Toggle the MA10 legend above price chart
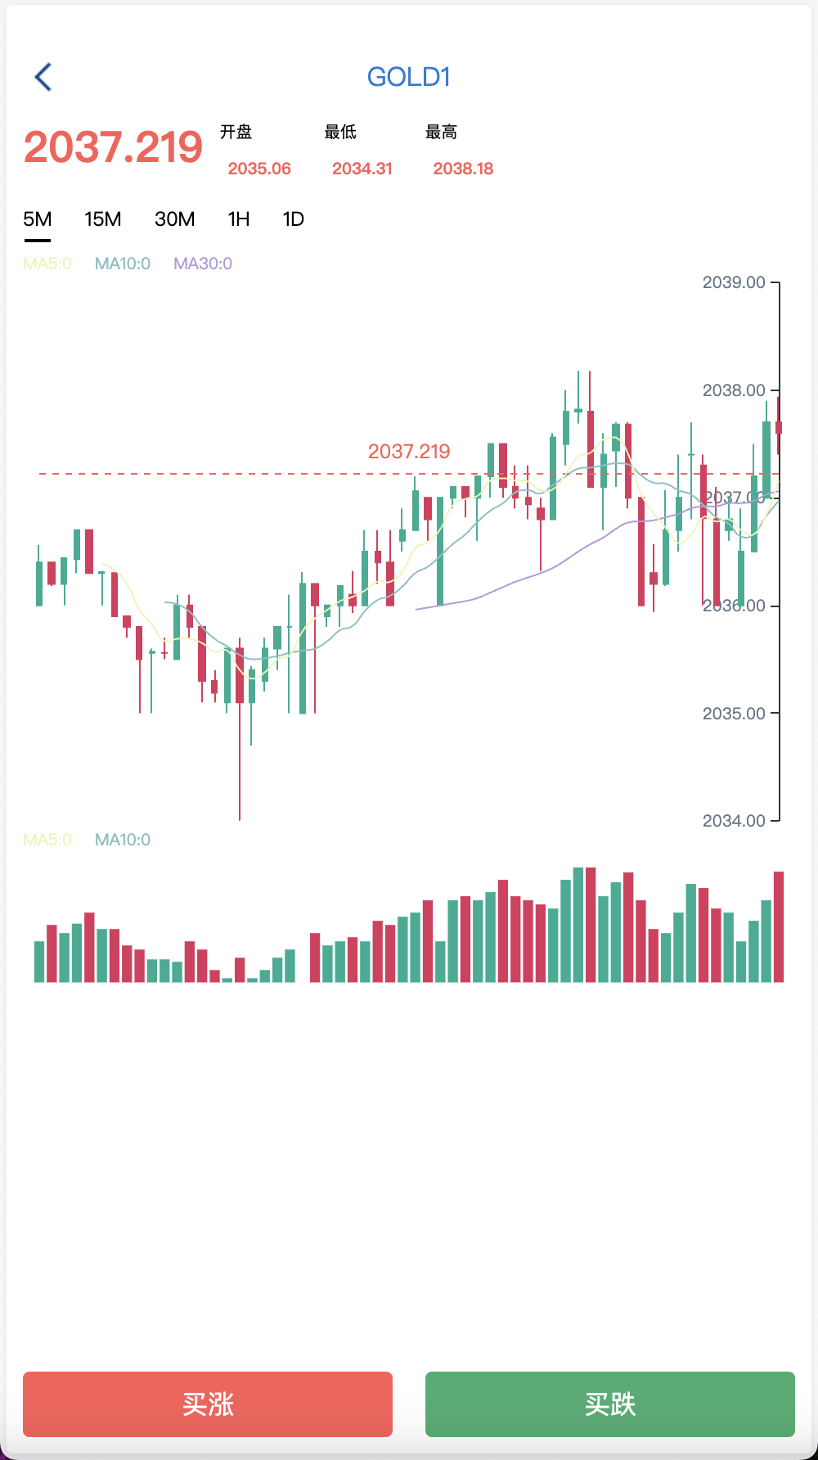The height and width of the screenshot is (1460, 818). coord(123,264)
